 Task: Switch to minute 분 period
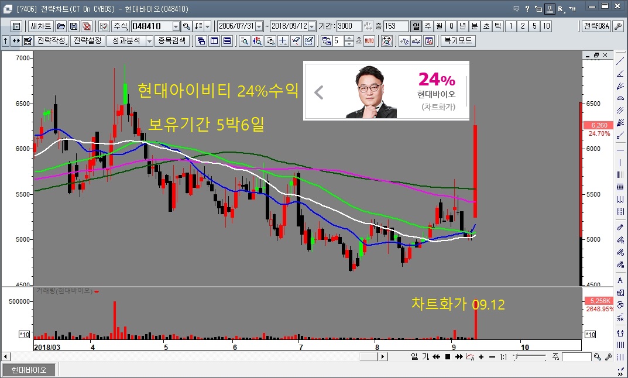pyautogui.click(x=474, y=26)
